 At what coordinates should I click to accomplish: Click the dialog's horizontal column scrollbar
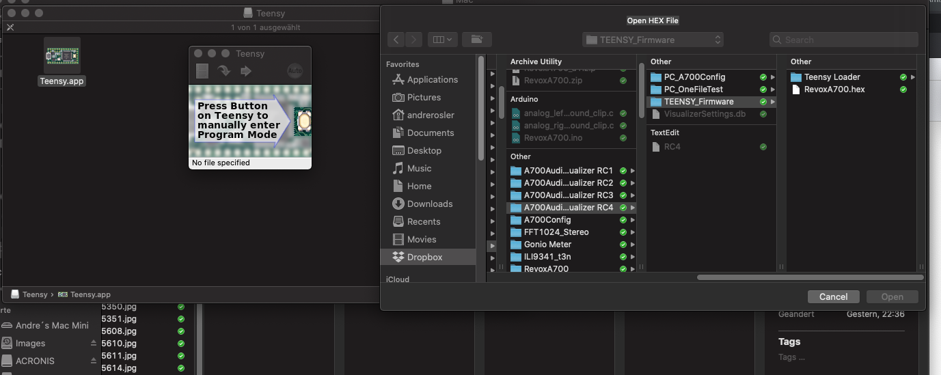tap(810, 277)
